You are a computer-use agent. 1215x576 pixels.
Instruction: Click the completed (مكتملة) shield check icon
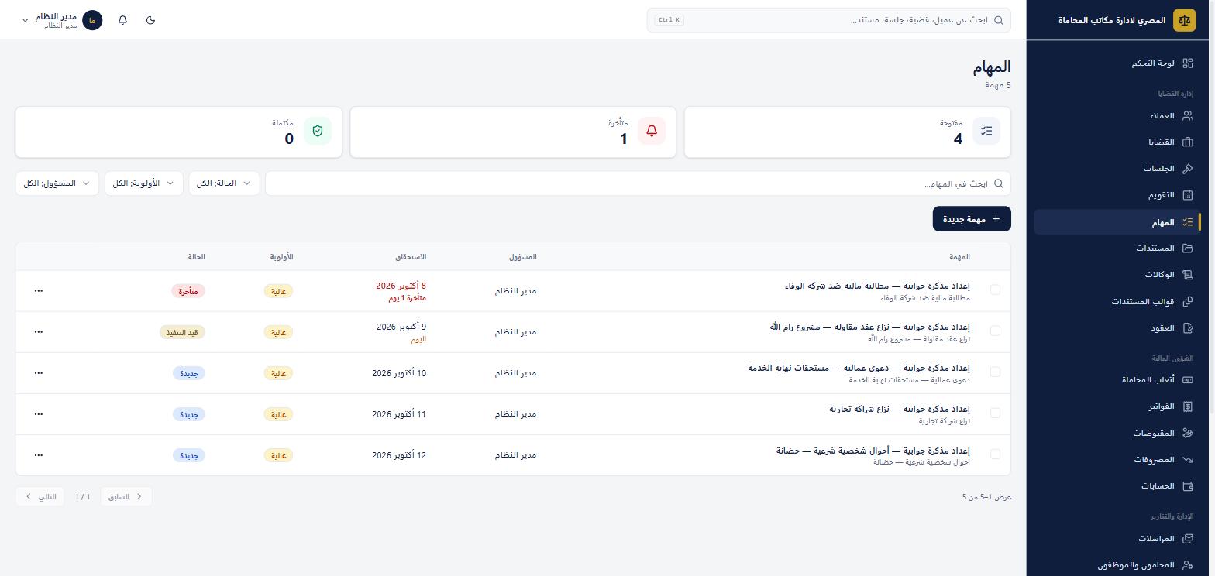[317, 132]
